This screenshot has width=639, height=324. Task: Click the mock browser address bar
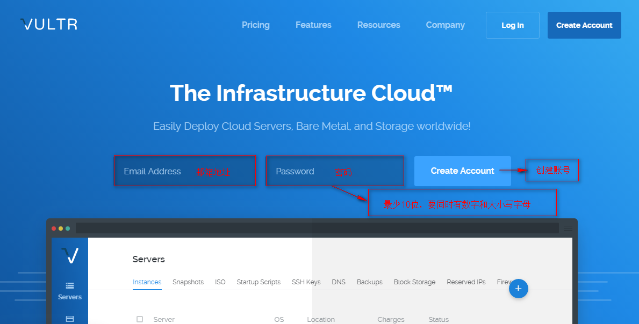[317, 228]
